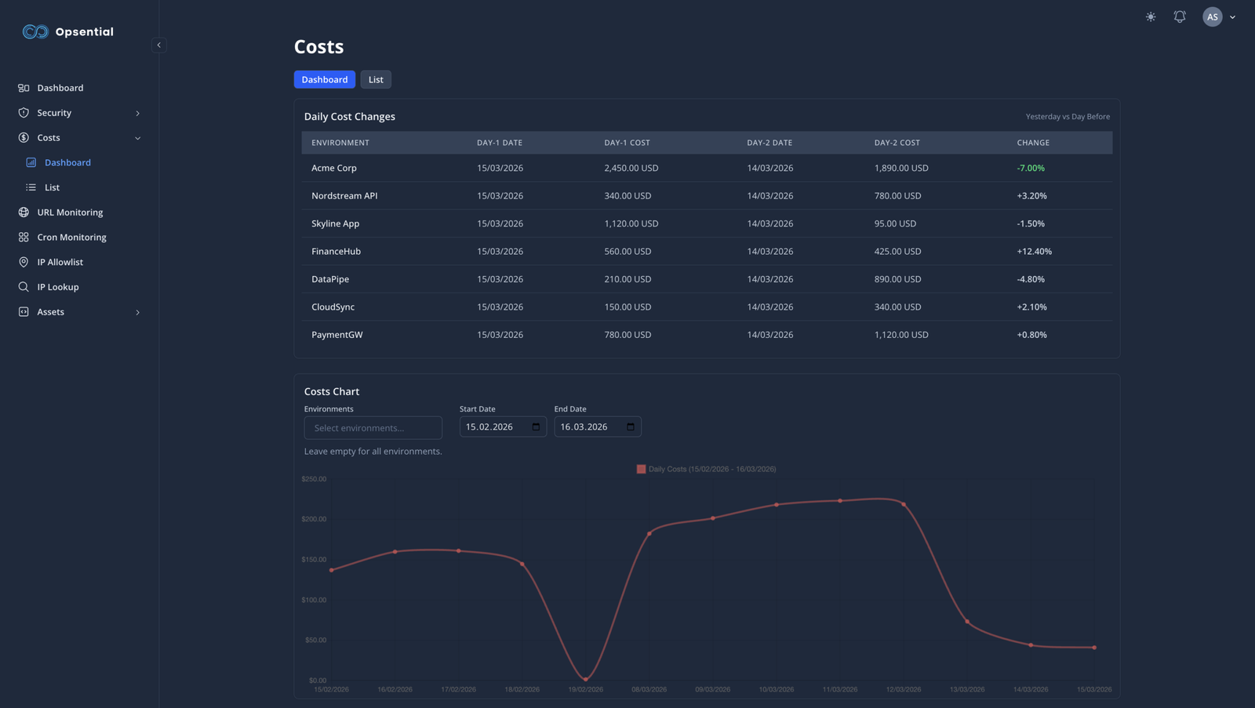Image resolution: width=1255 pixels, height=708 pixels.
Task: Open Dashboard in the main sidebar
Action: 60,88
